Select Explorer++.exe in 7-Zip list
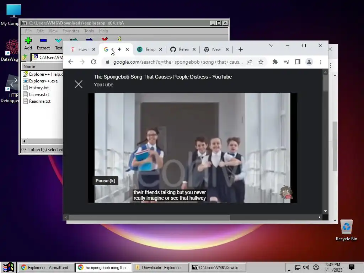364x273 pixels. [x=41, y=81]
